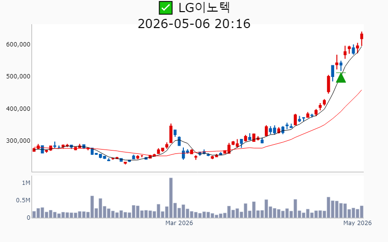This screenshot has width=388, height=242.
Task: Click the 2026-05-06 20:16 timestamp
Action: tap(194, 24)
